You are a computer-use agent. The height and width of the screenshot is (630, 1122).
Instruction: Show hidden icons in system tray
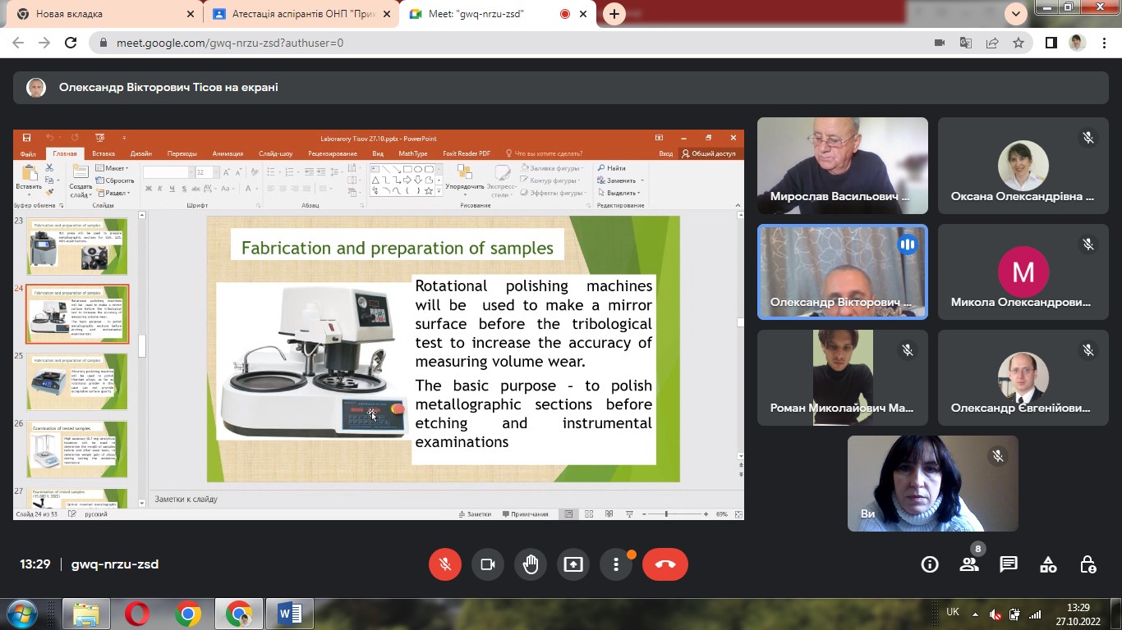pos(975,614)
